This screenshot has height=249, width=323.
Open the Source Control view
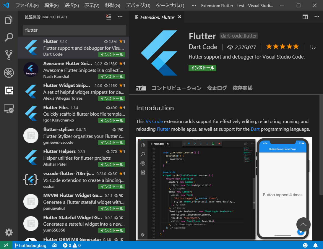(x=9, y=55)
